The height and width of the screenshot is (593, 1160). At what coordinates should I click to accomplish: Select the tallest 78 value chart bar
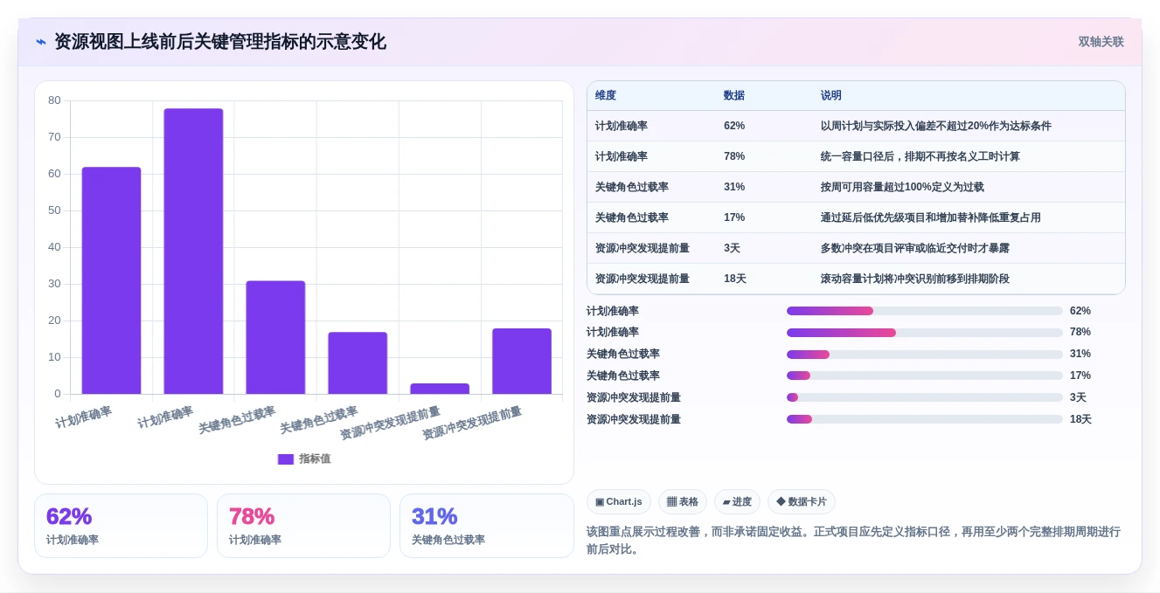tap(193, 252)
